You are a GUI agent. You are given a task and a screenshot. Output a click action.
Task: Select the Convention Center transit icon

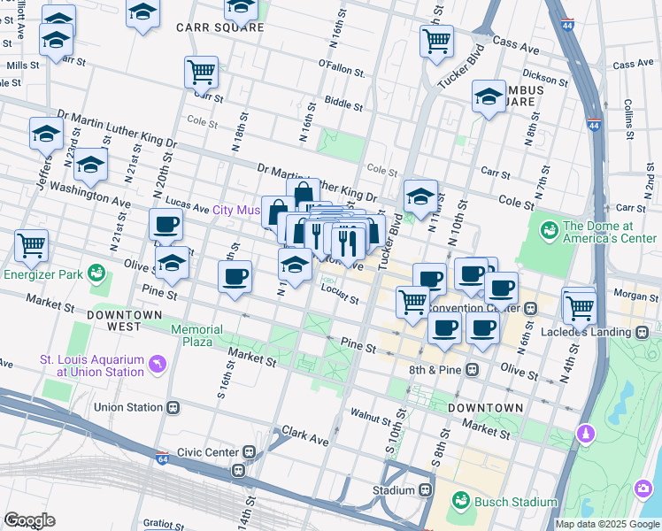[531, 309]
